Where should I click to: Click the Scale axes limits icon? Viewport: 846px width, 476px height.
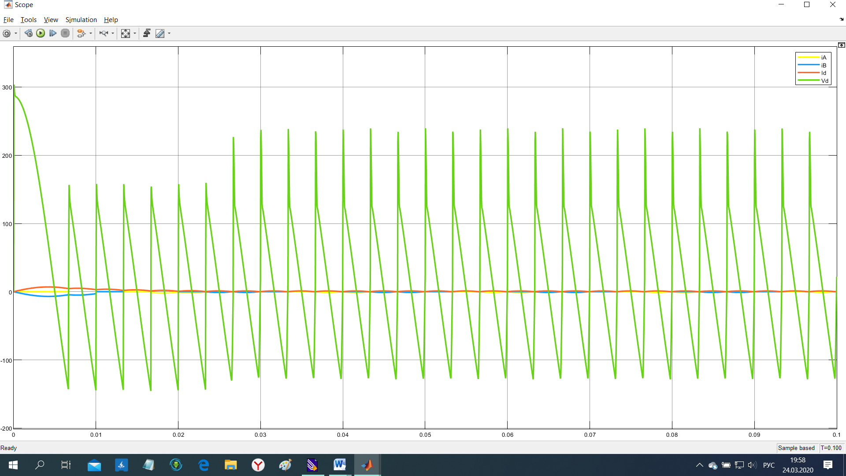click(126, 33)
